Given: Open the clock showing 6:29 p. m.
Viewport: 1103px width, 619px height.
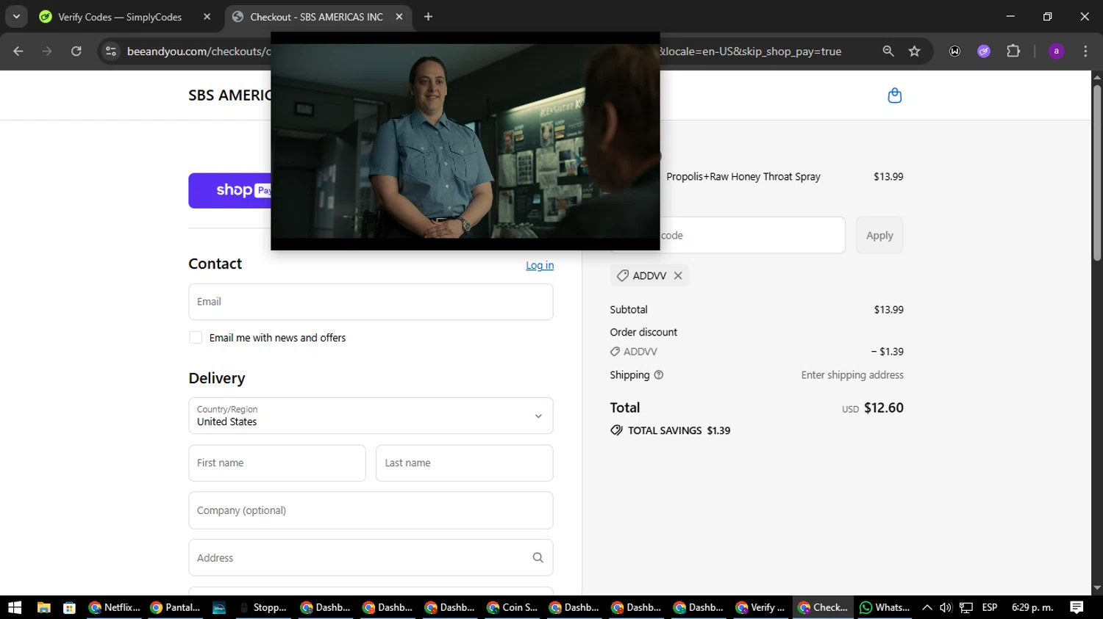Looking at the screenshot, I should coord(1032,607).
